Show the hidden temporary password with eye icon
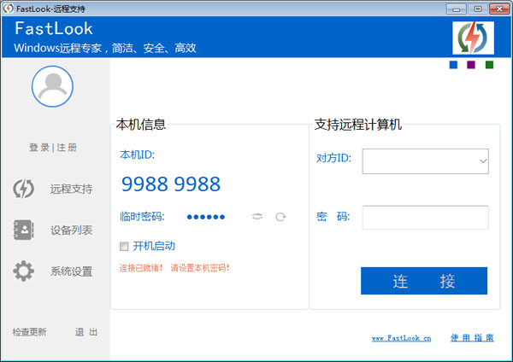The image size is (513, 362). coord(257,217)
